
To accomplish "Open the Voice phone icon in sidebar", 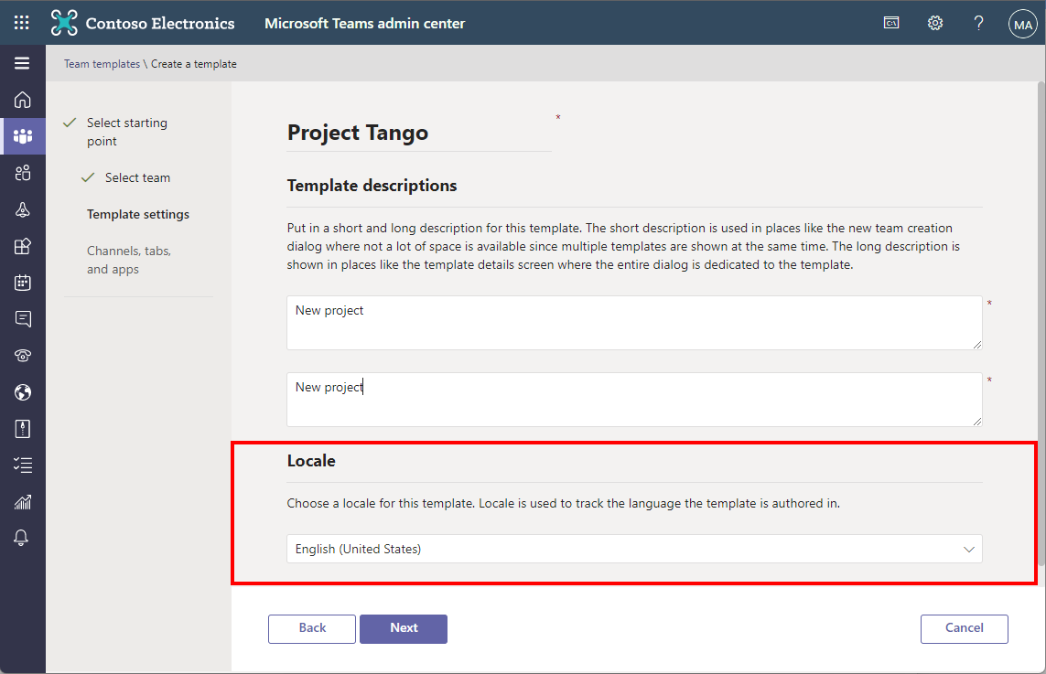I will [x=23, y=356].
